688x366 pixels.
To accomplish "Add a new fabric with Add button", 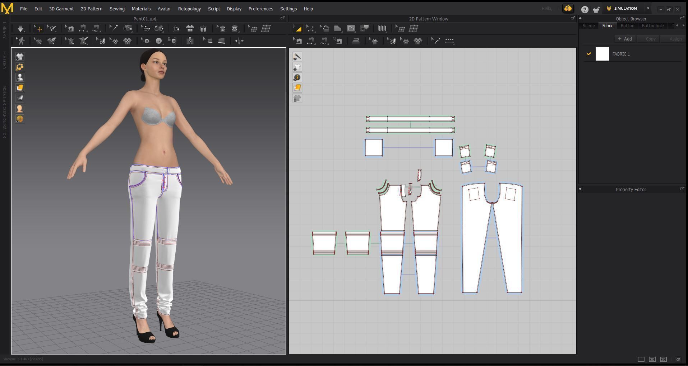I will [x=625, y=39].
